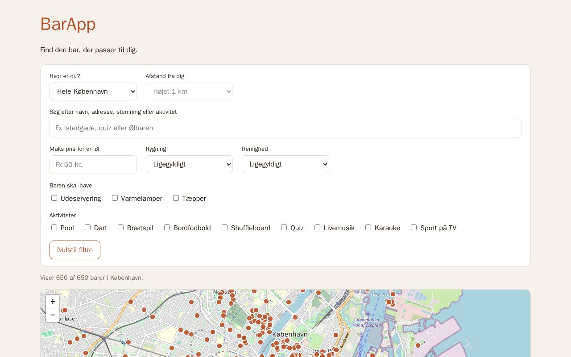Zoom out on the map
Image resolution: width=571 pixels, height=357 pixels.
tap(53, 315)
